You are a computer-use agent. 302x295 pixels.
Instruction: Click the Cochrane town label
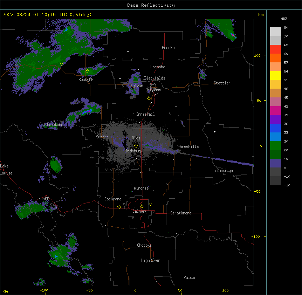click(113, 199)
